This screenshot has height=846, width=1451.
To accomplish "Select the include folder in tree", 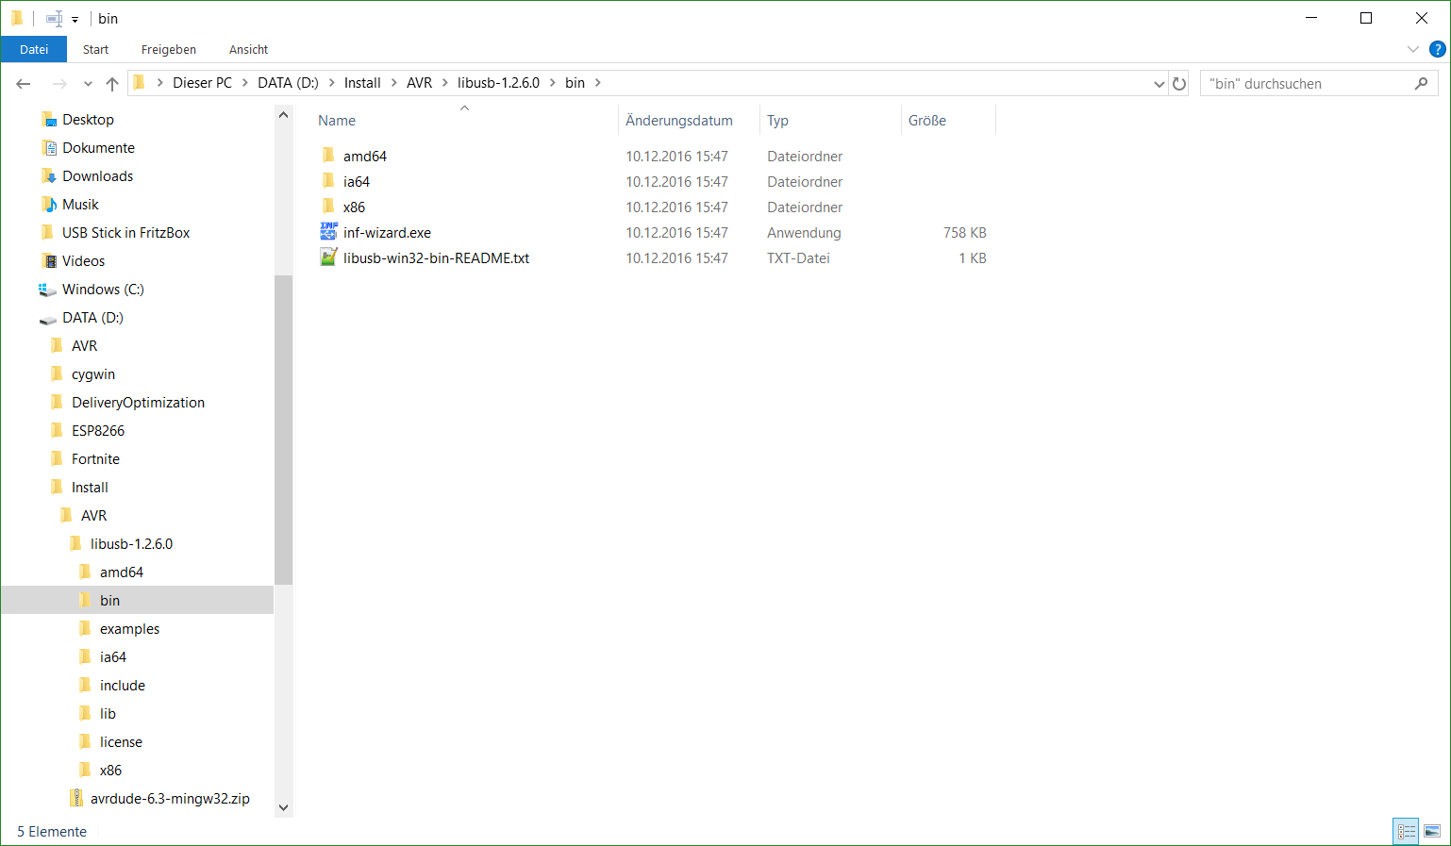I will click(123, 685).
